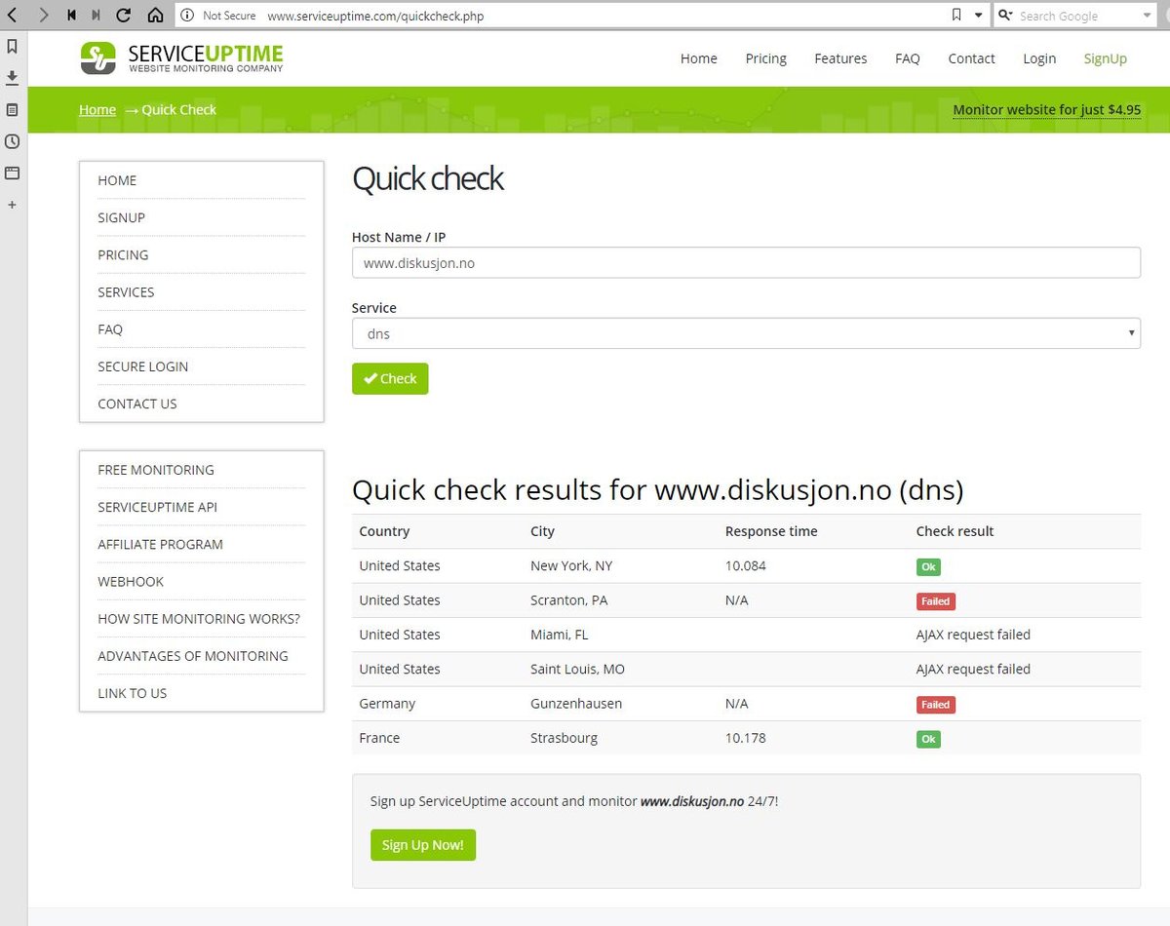Open HOME in the left sidebar menu
Viewport: 1170px width, 926px height.
pos(117,180)
